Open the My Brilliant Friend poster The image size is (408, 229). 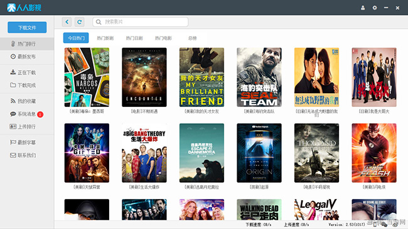click(201, 77)
